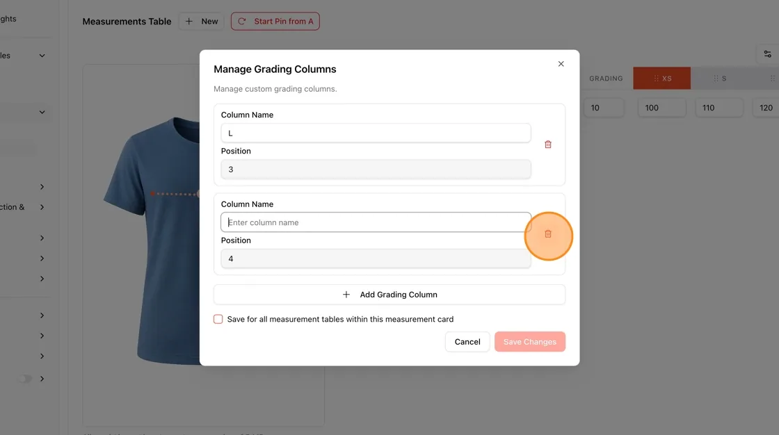Click the Position field showing 4
The image size is (779, 435).
click(x=376, y=258)
